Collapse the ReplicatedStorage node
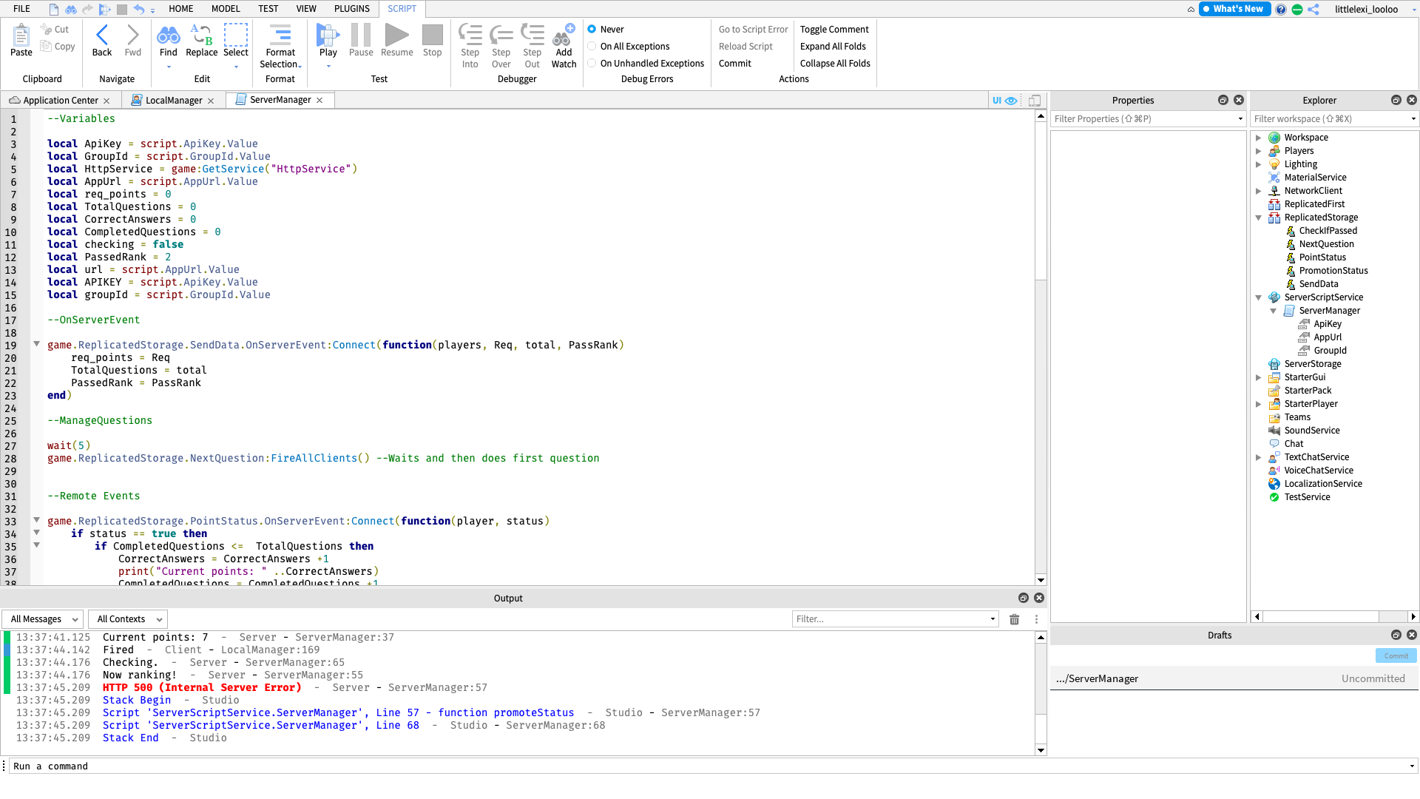The height and width of the screenshot is (799, 1420). coord(1258,218)
